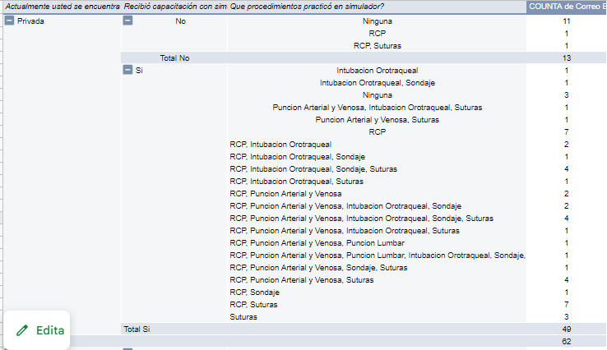Click the Total Si value 49
Screen dimensions: 607x350
pos(567,329)
